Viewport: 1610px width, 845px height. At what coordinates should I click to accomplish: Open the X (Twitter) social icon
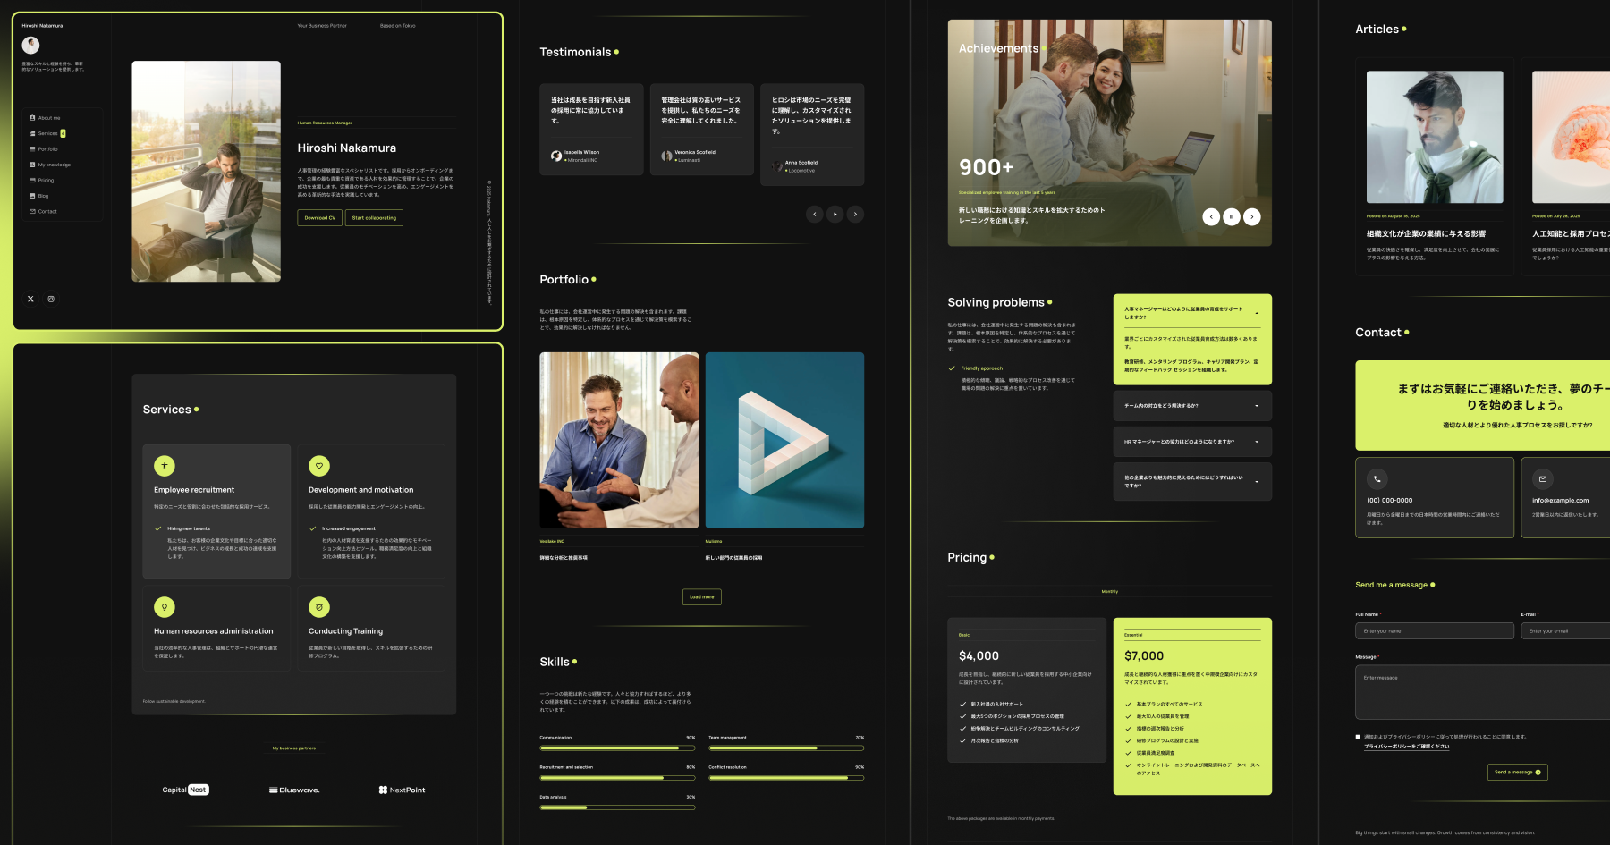30,300
